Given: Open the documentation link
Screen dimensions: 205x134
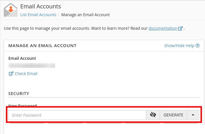Looking at the screenshot, I should tap(163, 28).
